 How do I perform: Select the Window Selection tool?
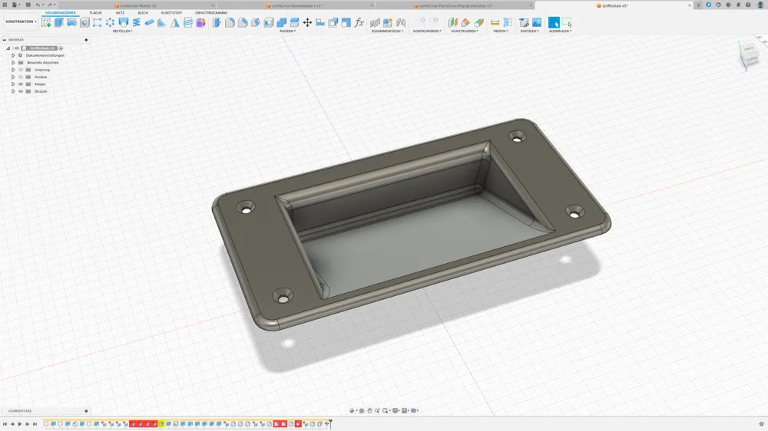[x=567, y=22]
